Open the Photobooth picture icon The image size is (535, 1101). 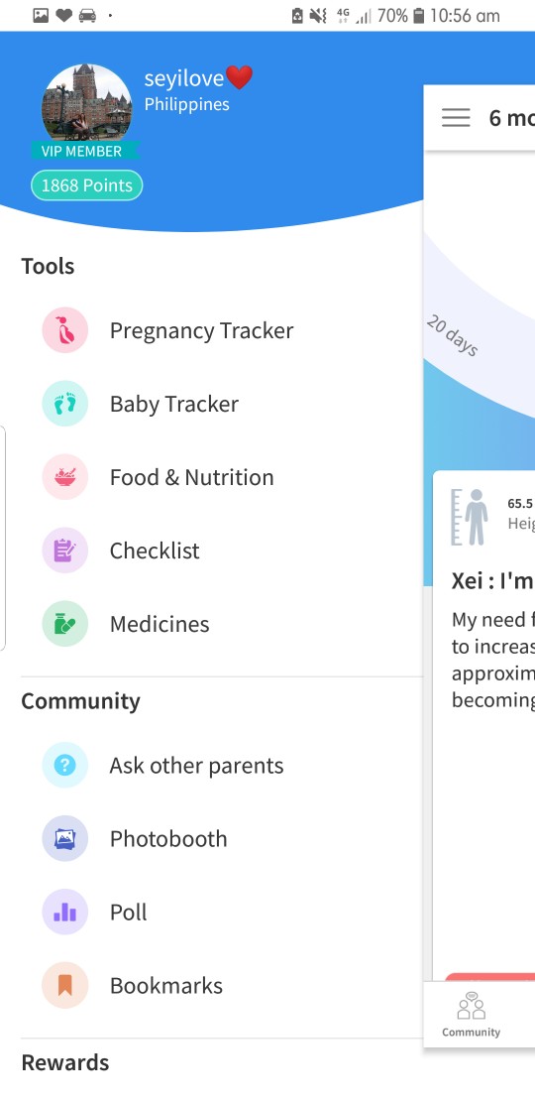coord(65,838)
